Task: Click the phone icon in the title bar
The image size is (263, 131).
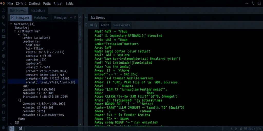Action: [x=253, y=3]
